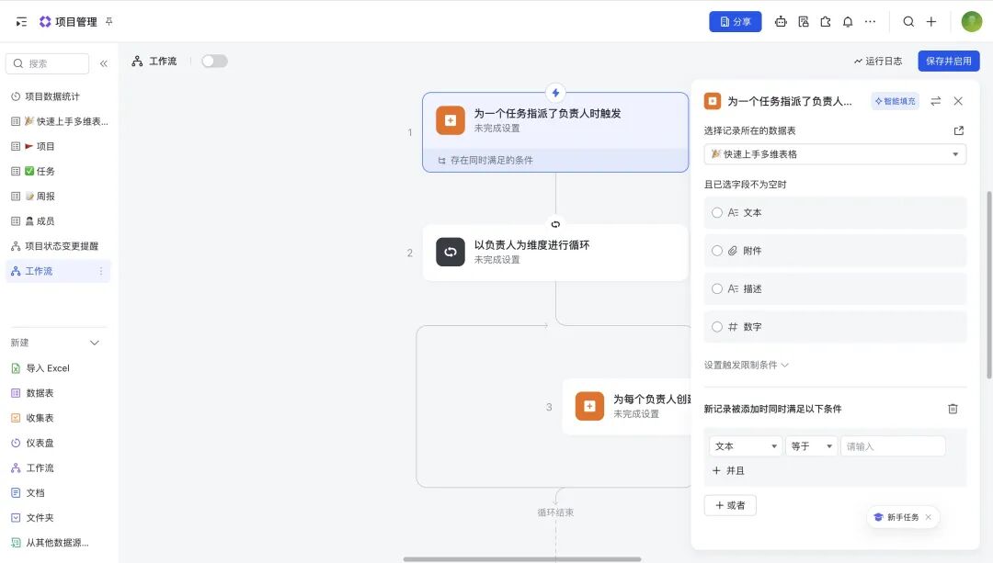Open the 等于 operator dropdown
This screenshot has height=563, width=993.
click(x=811, y=446)
